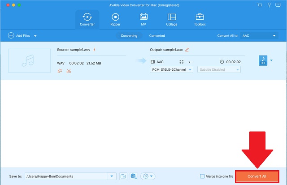Viewport: 287px width, 185px height.
Task: Expand arrow next to AAC format icon
Action: (271, 60)
